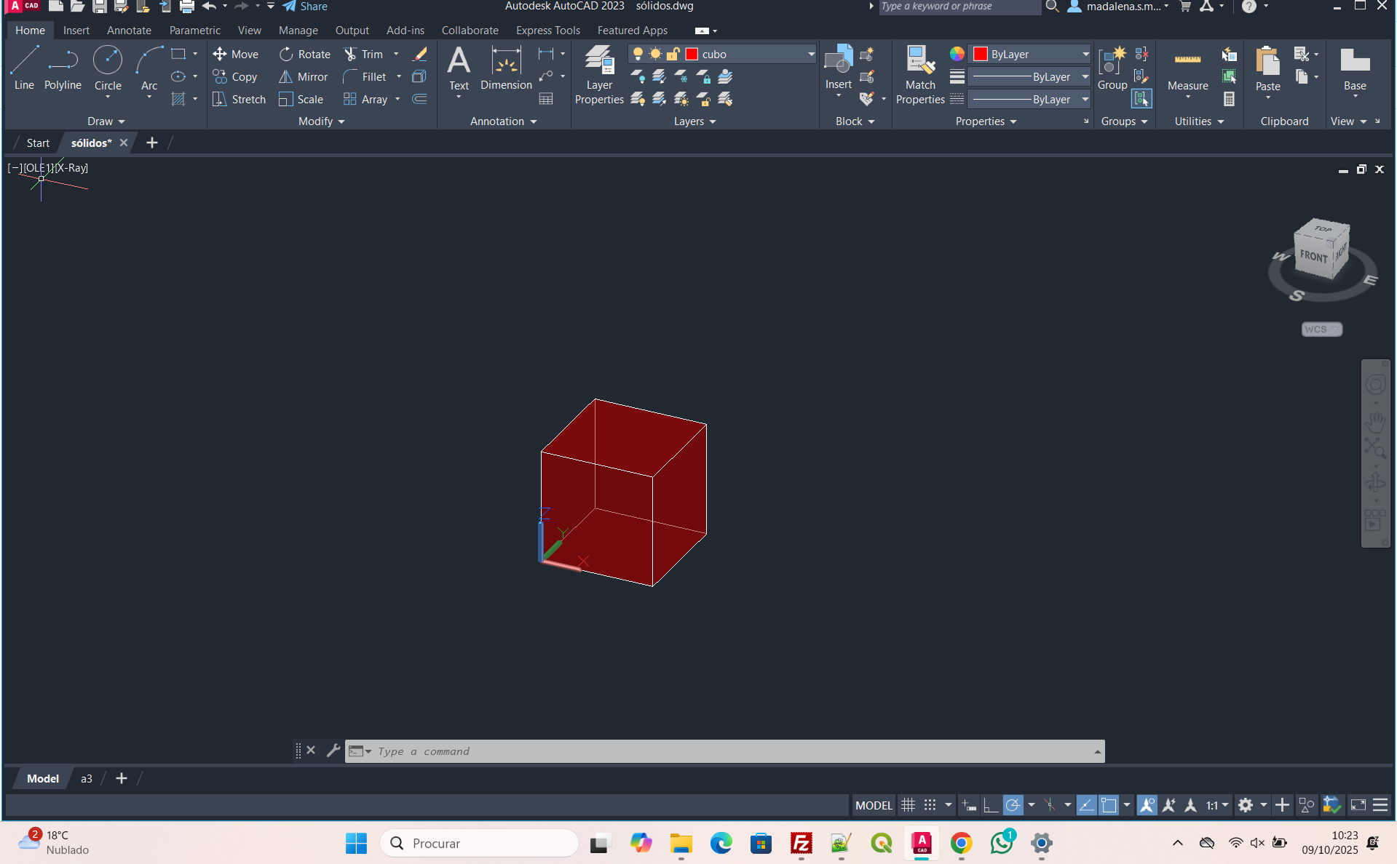Image resolution: width=1397 pixels, height=864 pixels.
Task: Open the cubo layer dropdown
Action: tap(810, 55)
